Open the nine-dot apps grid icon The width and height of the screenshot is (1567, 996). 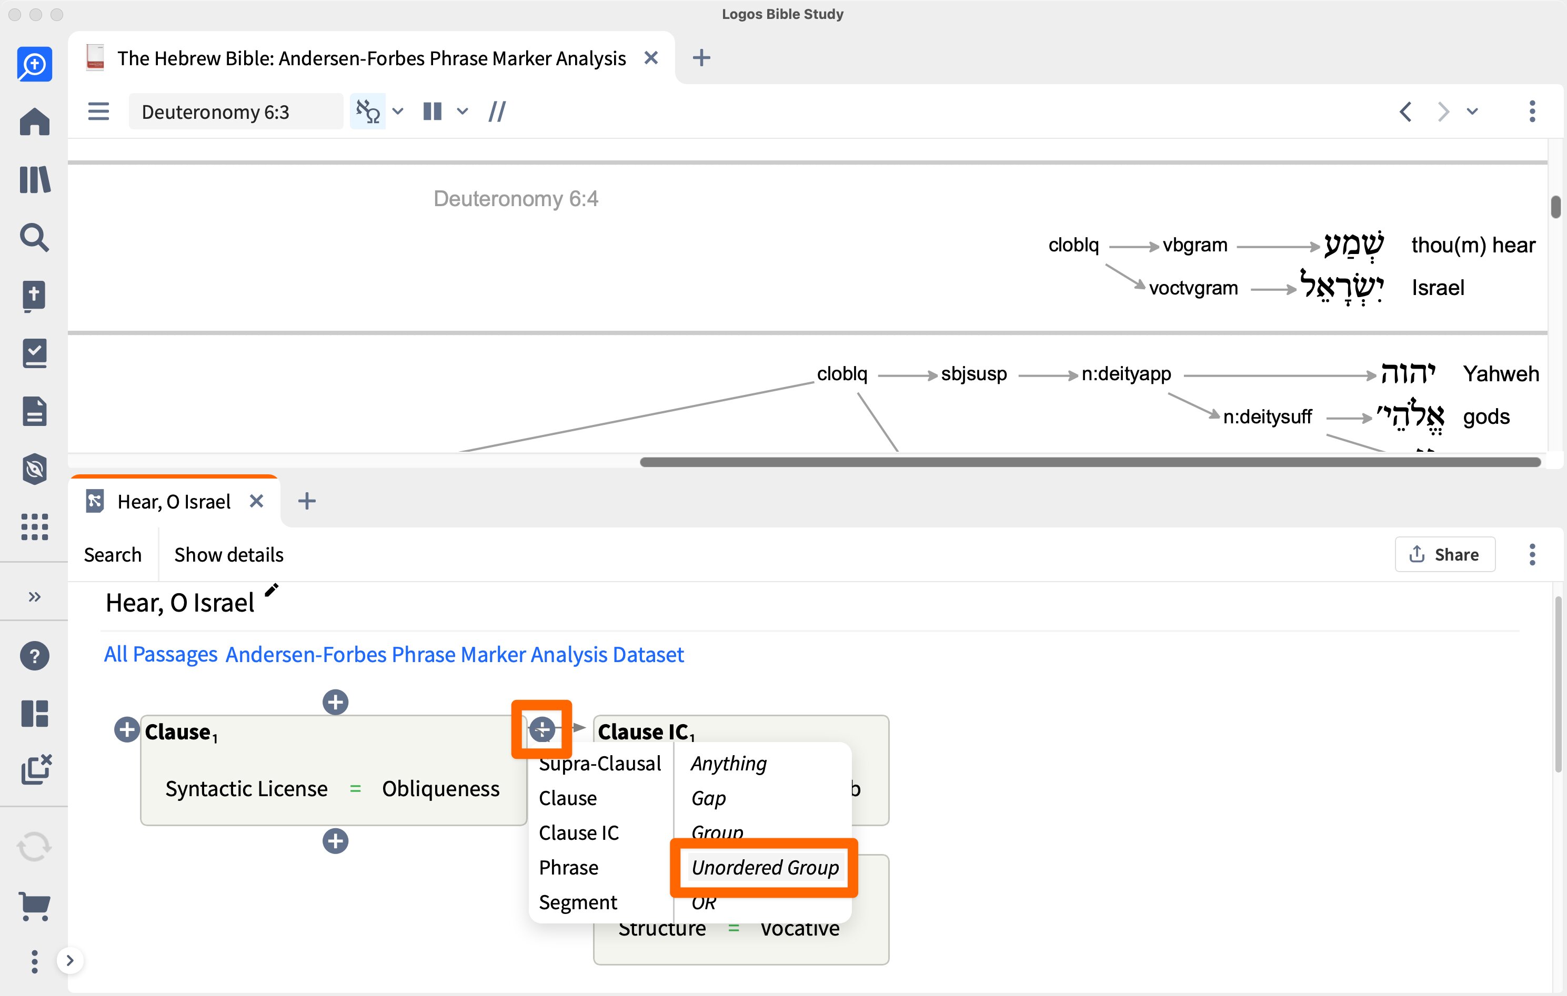[35, 527]
